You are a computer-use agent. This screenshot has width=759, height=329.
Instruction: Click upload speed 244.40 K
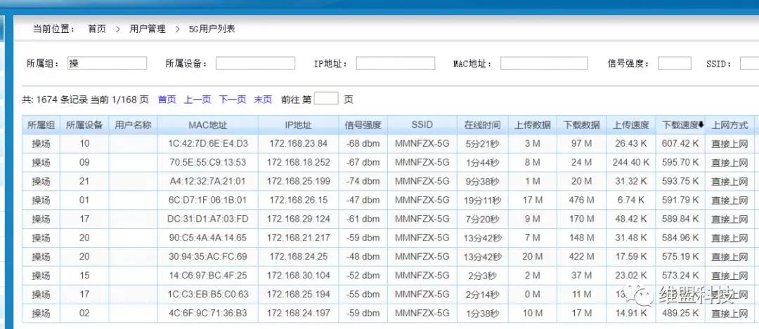[x=630, y=162]
